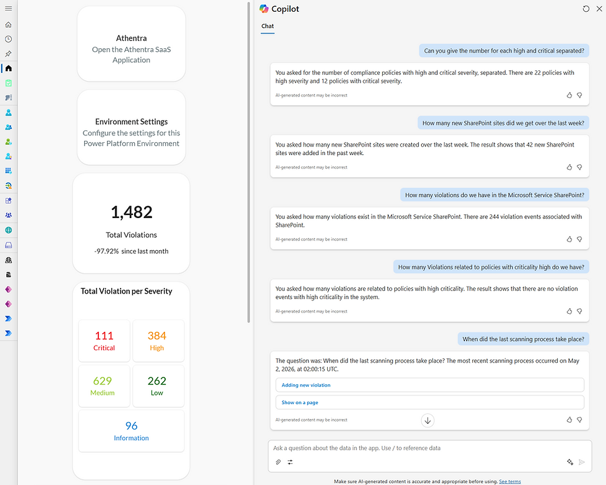Click the paperclip attach icon

(278, 462)
